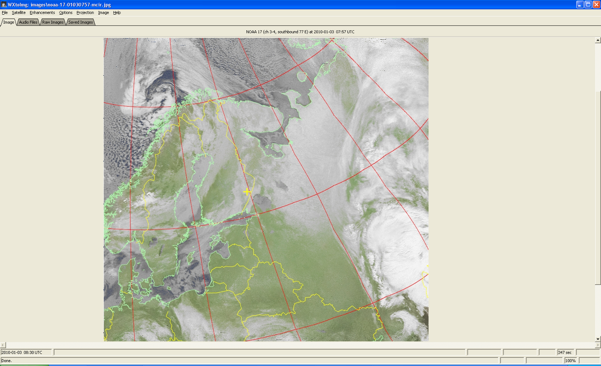Switch to the Audio Files tab
The image size is (601, 366).
(28, 22)
